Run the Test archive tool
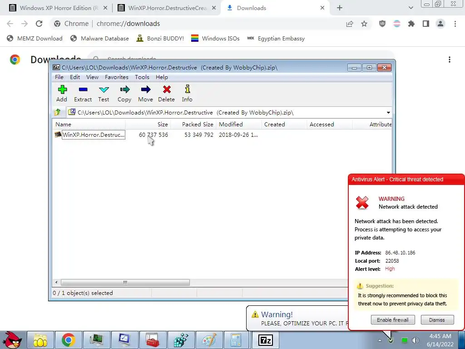Image resolution: width=465 pixels, height=349 pixels. (x=104, y=94)
